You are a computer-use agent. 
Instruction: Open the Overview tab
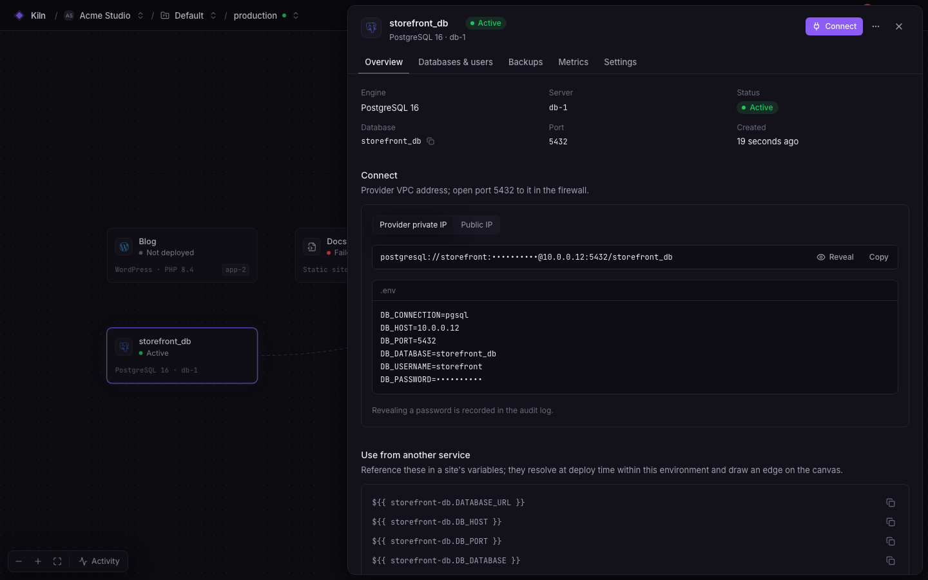coord(384,63)
